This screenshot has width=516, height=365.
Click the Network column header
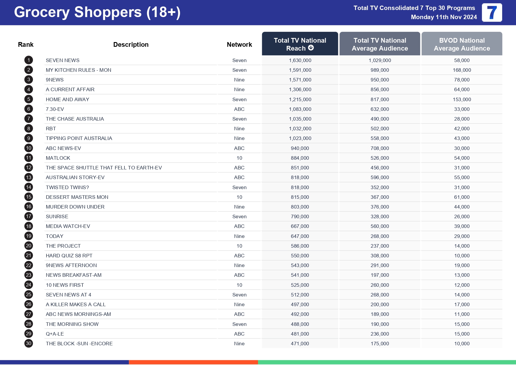(239, 44)
